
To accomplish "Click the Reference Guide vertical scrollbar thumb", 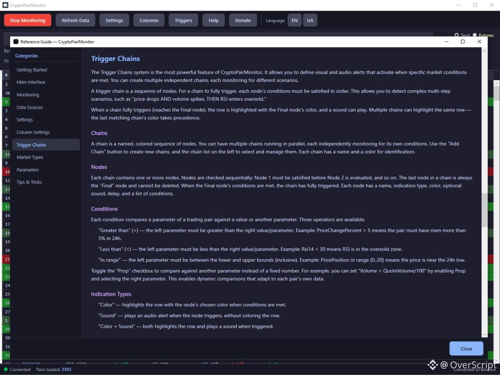I will click(484, 210).
